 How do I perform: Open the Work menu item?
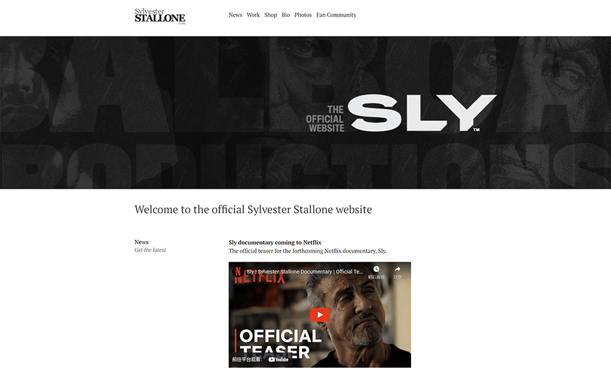point(253,15)
